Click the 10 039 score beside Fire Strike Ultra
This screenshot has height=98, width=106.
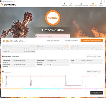point(6,41)
